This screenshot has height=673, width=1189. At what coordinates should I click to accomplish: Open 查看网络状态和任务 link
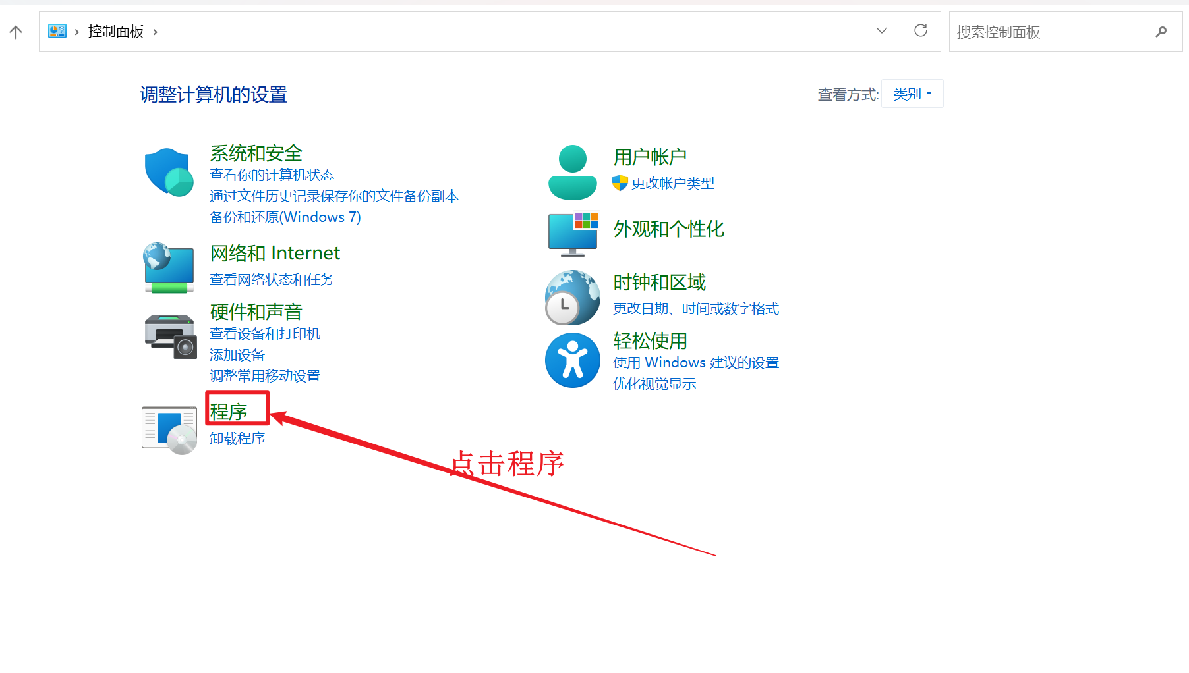coord(272,280)
